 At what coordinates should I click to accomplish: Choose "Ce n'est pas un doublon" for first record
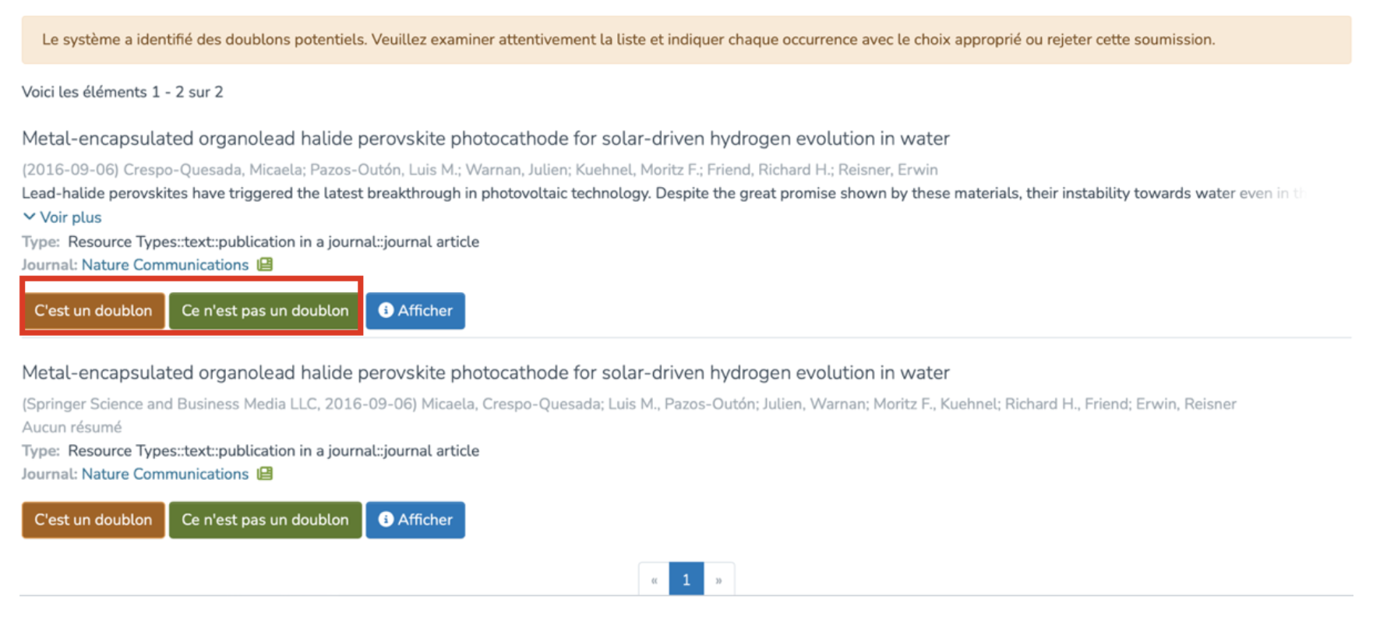[x=265, y=311]
